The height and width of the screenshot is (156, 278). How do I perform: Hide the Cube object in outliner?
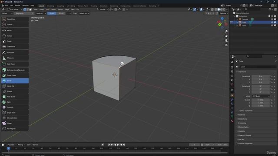click(x=272, y=22)
